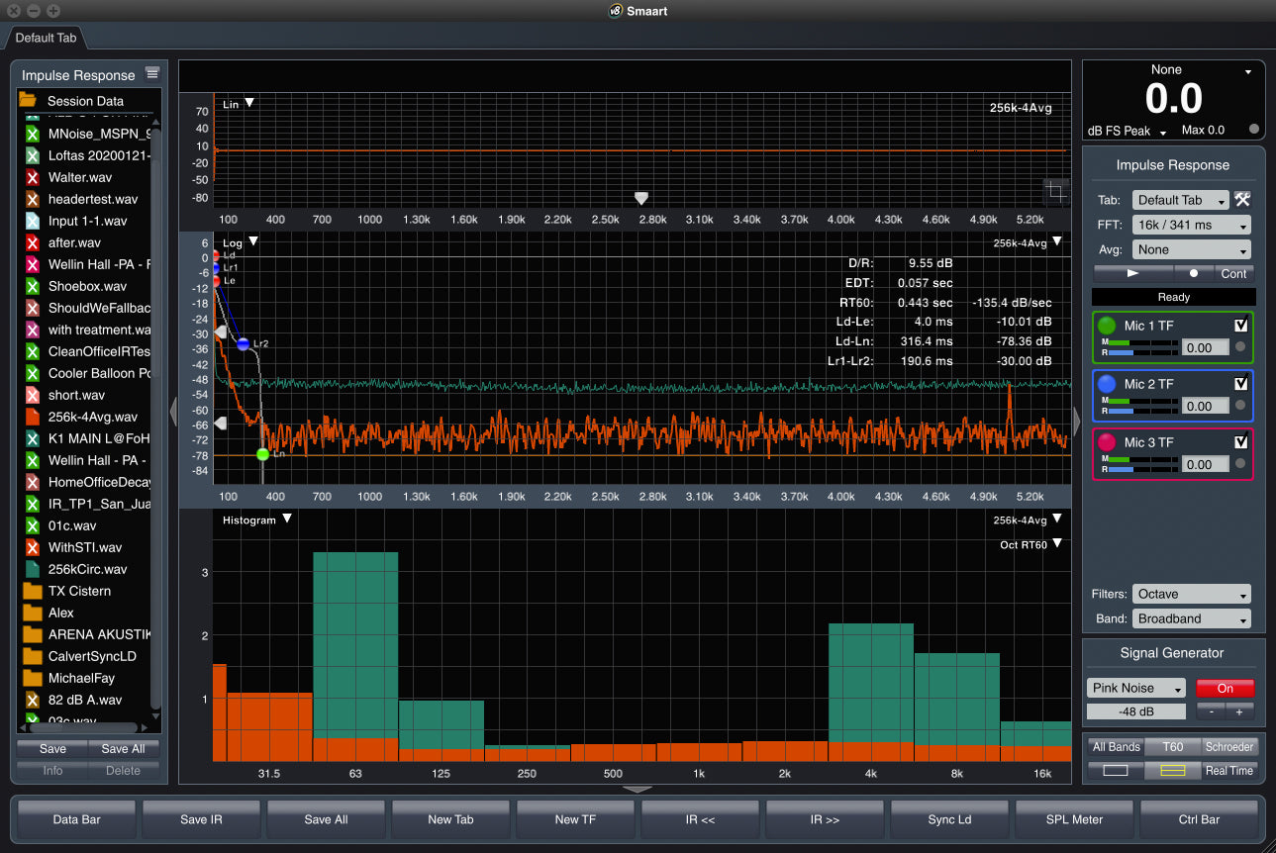This screenshot has height=853, width=1276.
Task: Click the blue status LED on Mic 2 TF
Action: pyautogui.click(x=1107, y=383)
